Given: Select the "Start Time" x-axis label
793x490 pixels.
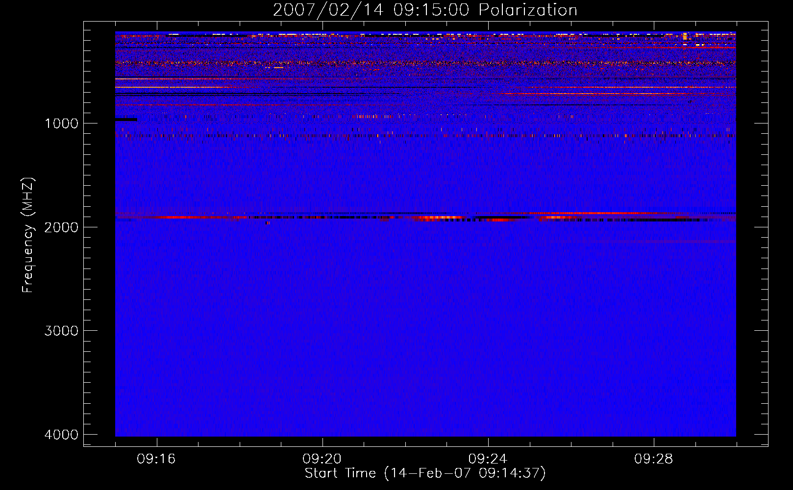Looking at the screenshot, I should 340,473.
